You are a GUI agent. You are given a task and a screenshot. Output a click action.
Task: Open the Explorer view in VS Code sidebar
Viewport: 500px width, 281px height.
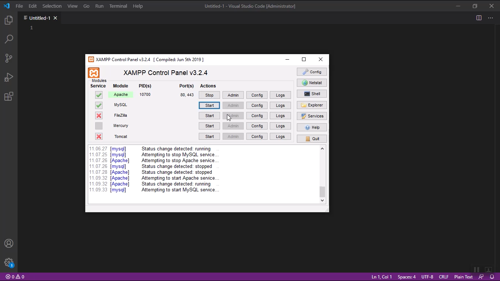[9, 20]
